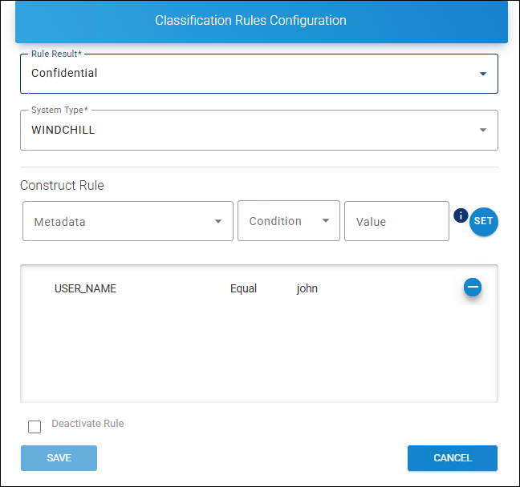The height and width of the screenshot is (487, 520).
Task: Click the Equal condition in the rule row
Action: pos(243,288)
